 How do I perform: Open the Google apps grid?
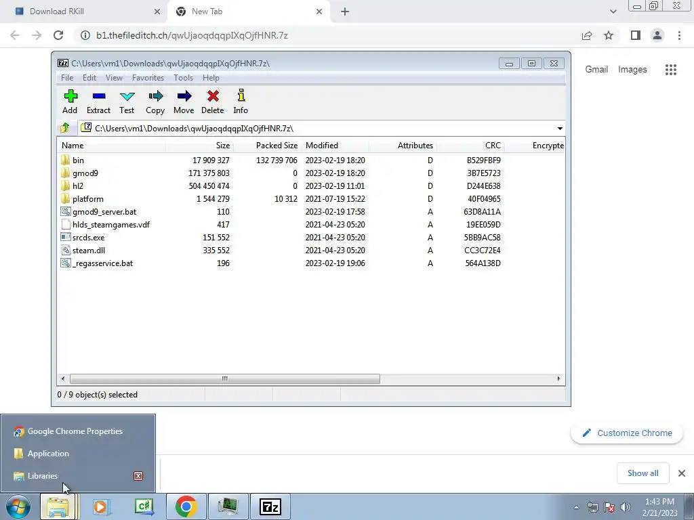tap(670, 70)
